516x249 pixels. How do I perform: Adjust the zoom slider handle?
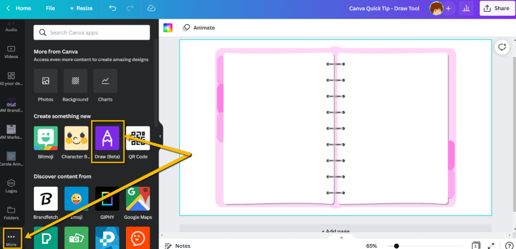397,245
